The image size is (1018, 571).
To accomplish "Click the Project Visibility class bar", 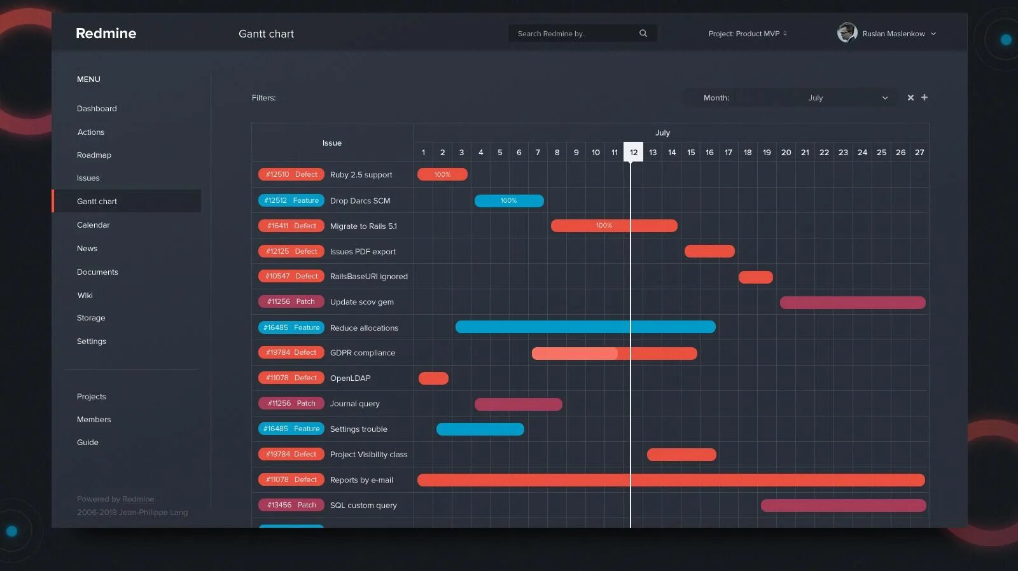I will 681,455.
